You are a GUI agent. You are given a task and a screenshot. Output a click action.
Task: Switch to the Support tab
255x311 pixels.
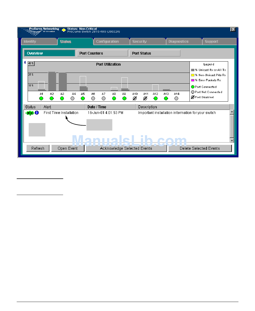click(x=220, y=41)
